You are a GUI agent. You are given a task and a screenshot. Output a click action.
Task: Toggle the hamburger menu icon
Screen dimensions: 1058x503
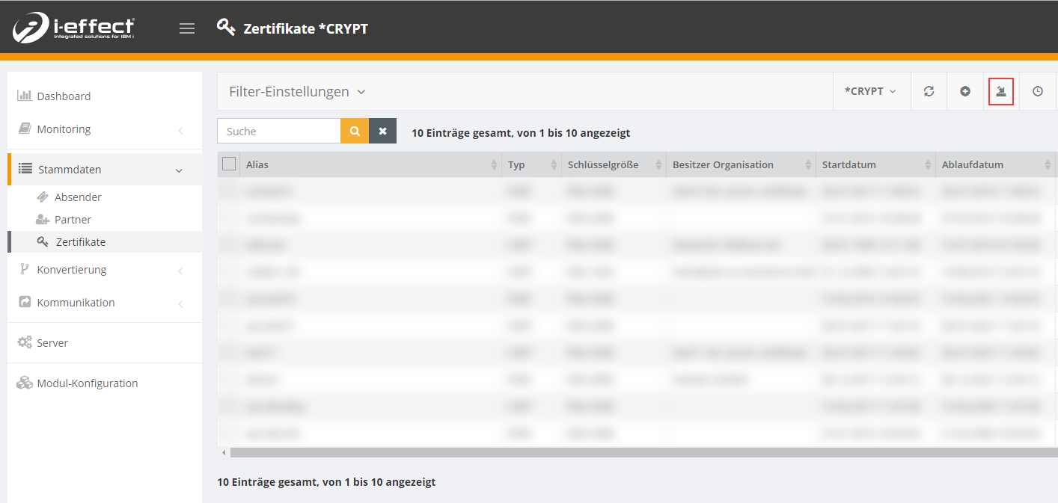tap(187, 28)
